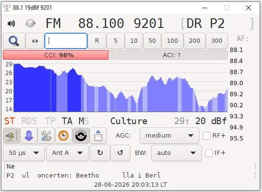
Task: Set tuning step to 50
Action: tap(152, 41)
